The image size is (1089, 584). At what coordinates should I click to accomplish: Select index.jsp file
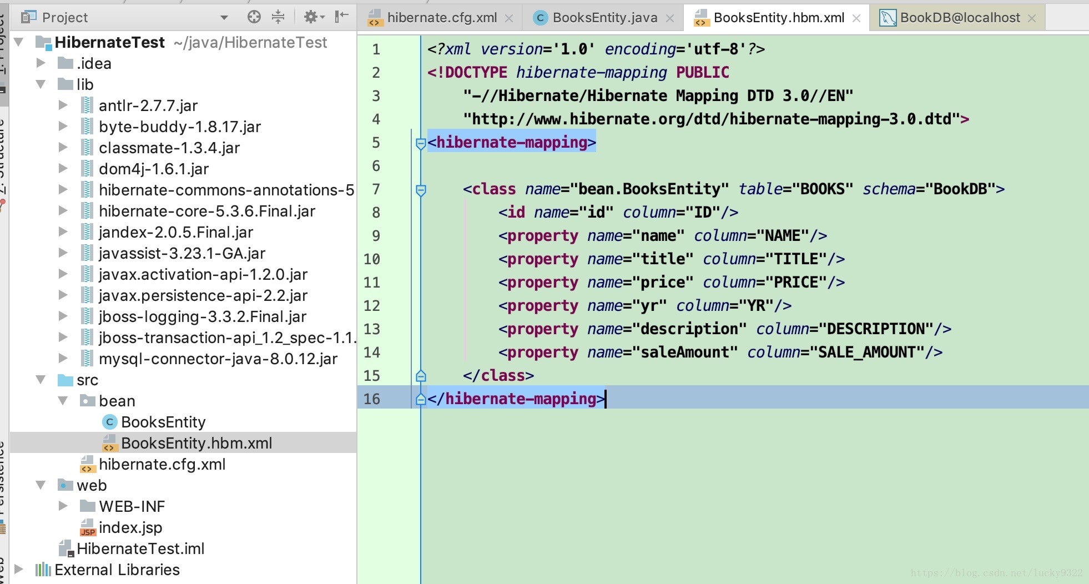tap(130, 527)
